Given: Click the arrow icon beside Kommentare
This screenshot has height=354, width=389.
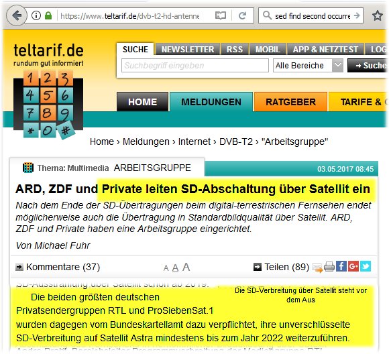Looking at the screenshot, I should point(19,267).
